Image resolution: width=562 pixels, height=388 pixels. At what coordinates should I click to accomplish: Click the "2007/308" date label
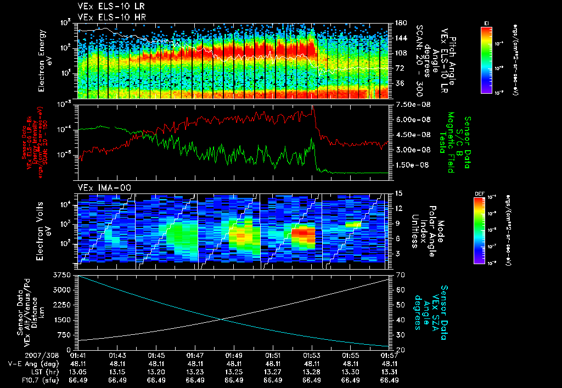click(x=42, y=356)
